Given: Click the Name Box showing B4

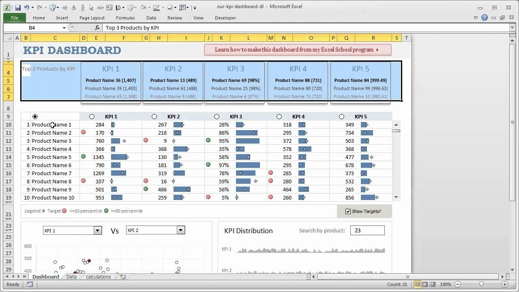Looking at the screenshot, I should pos(32,28).
